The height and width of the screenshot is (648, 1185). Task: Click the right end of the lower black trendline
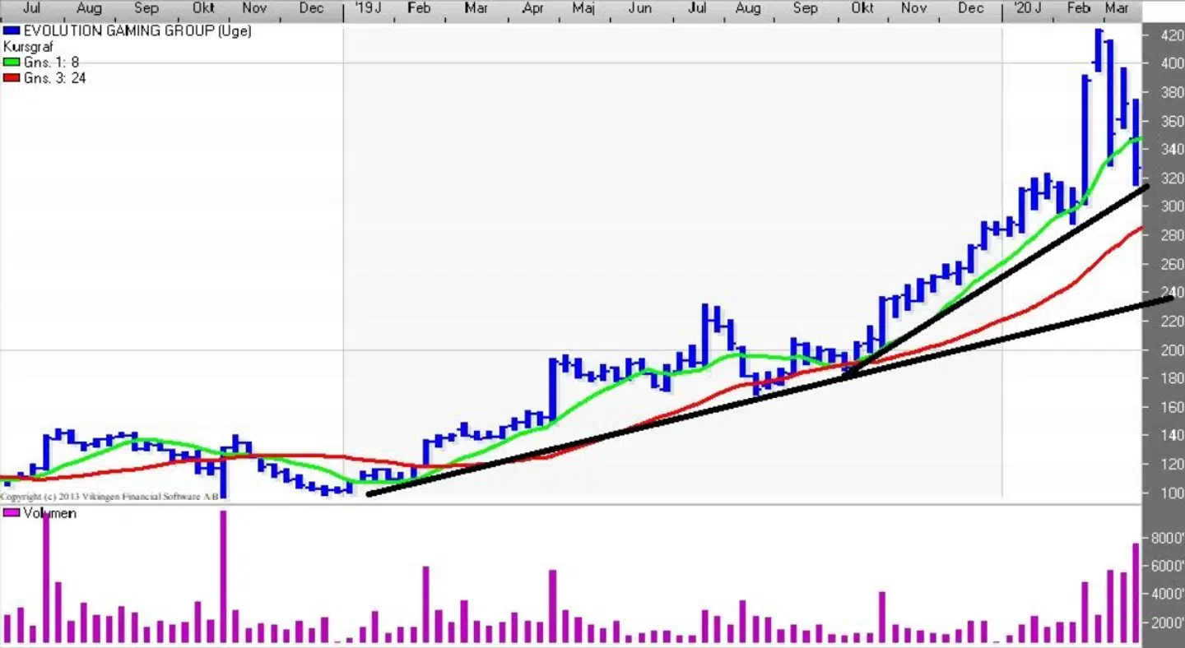point(1169,299)
